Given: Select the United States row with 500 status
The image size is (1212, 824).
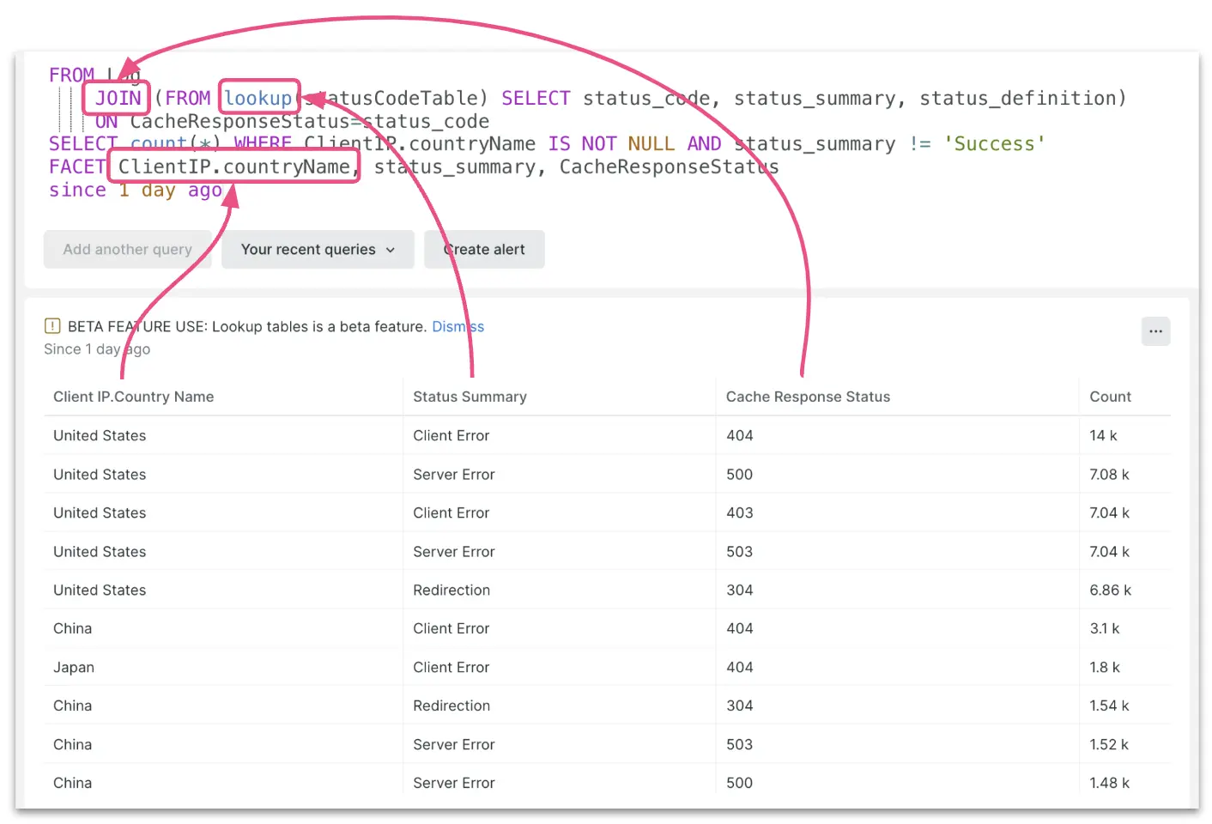Looking at the screenshot, I should pos(343,474).
